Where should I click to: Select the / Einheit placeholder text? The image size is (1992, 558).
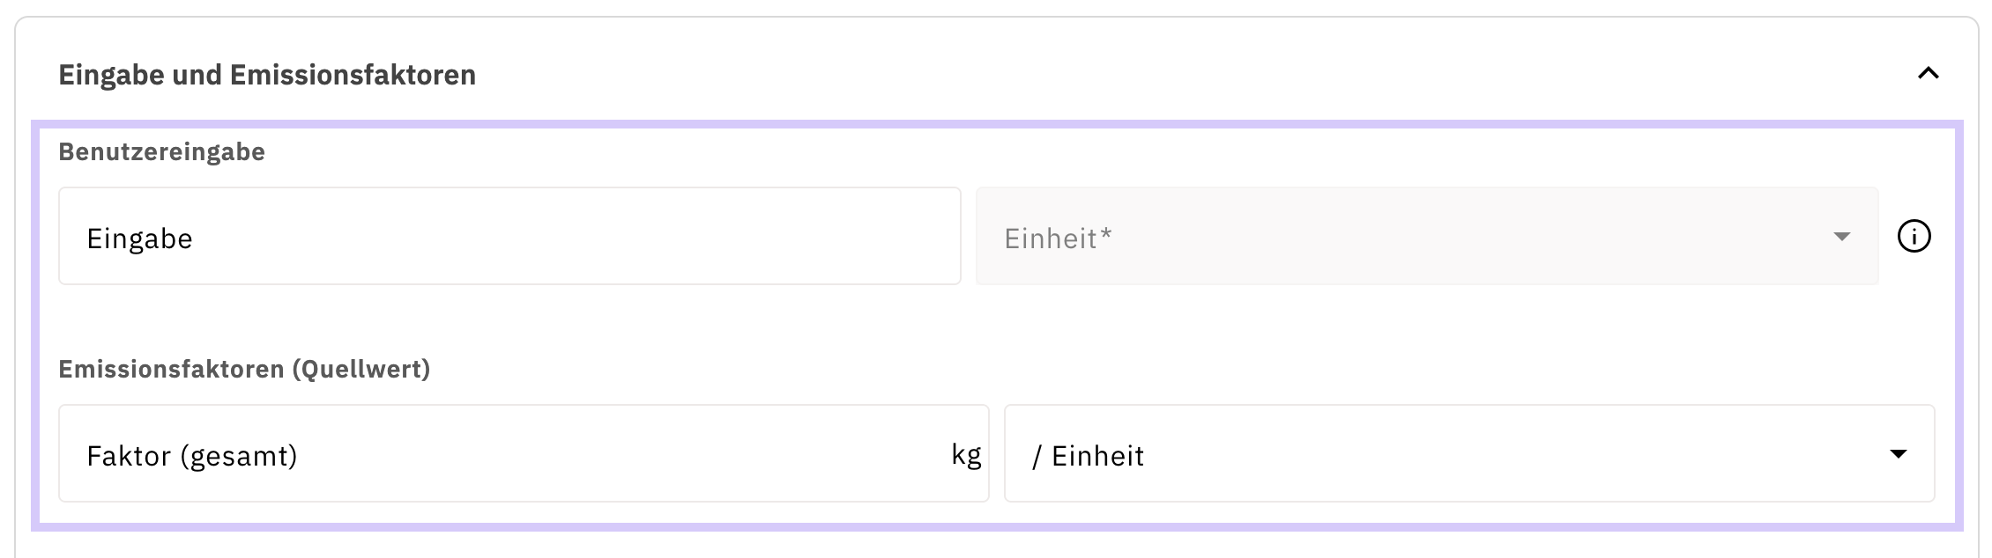coord(1088,456)
